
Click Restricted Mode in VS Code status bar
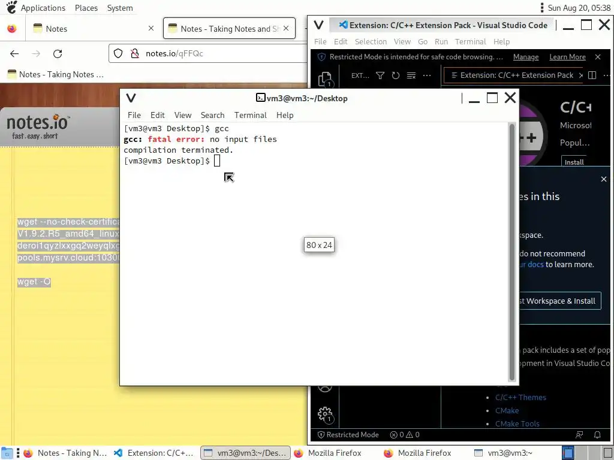point(348,435)
